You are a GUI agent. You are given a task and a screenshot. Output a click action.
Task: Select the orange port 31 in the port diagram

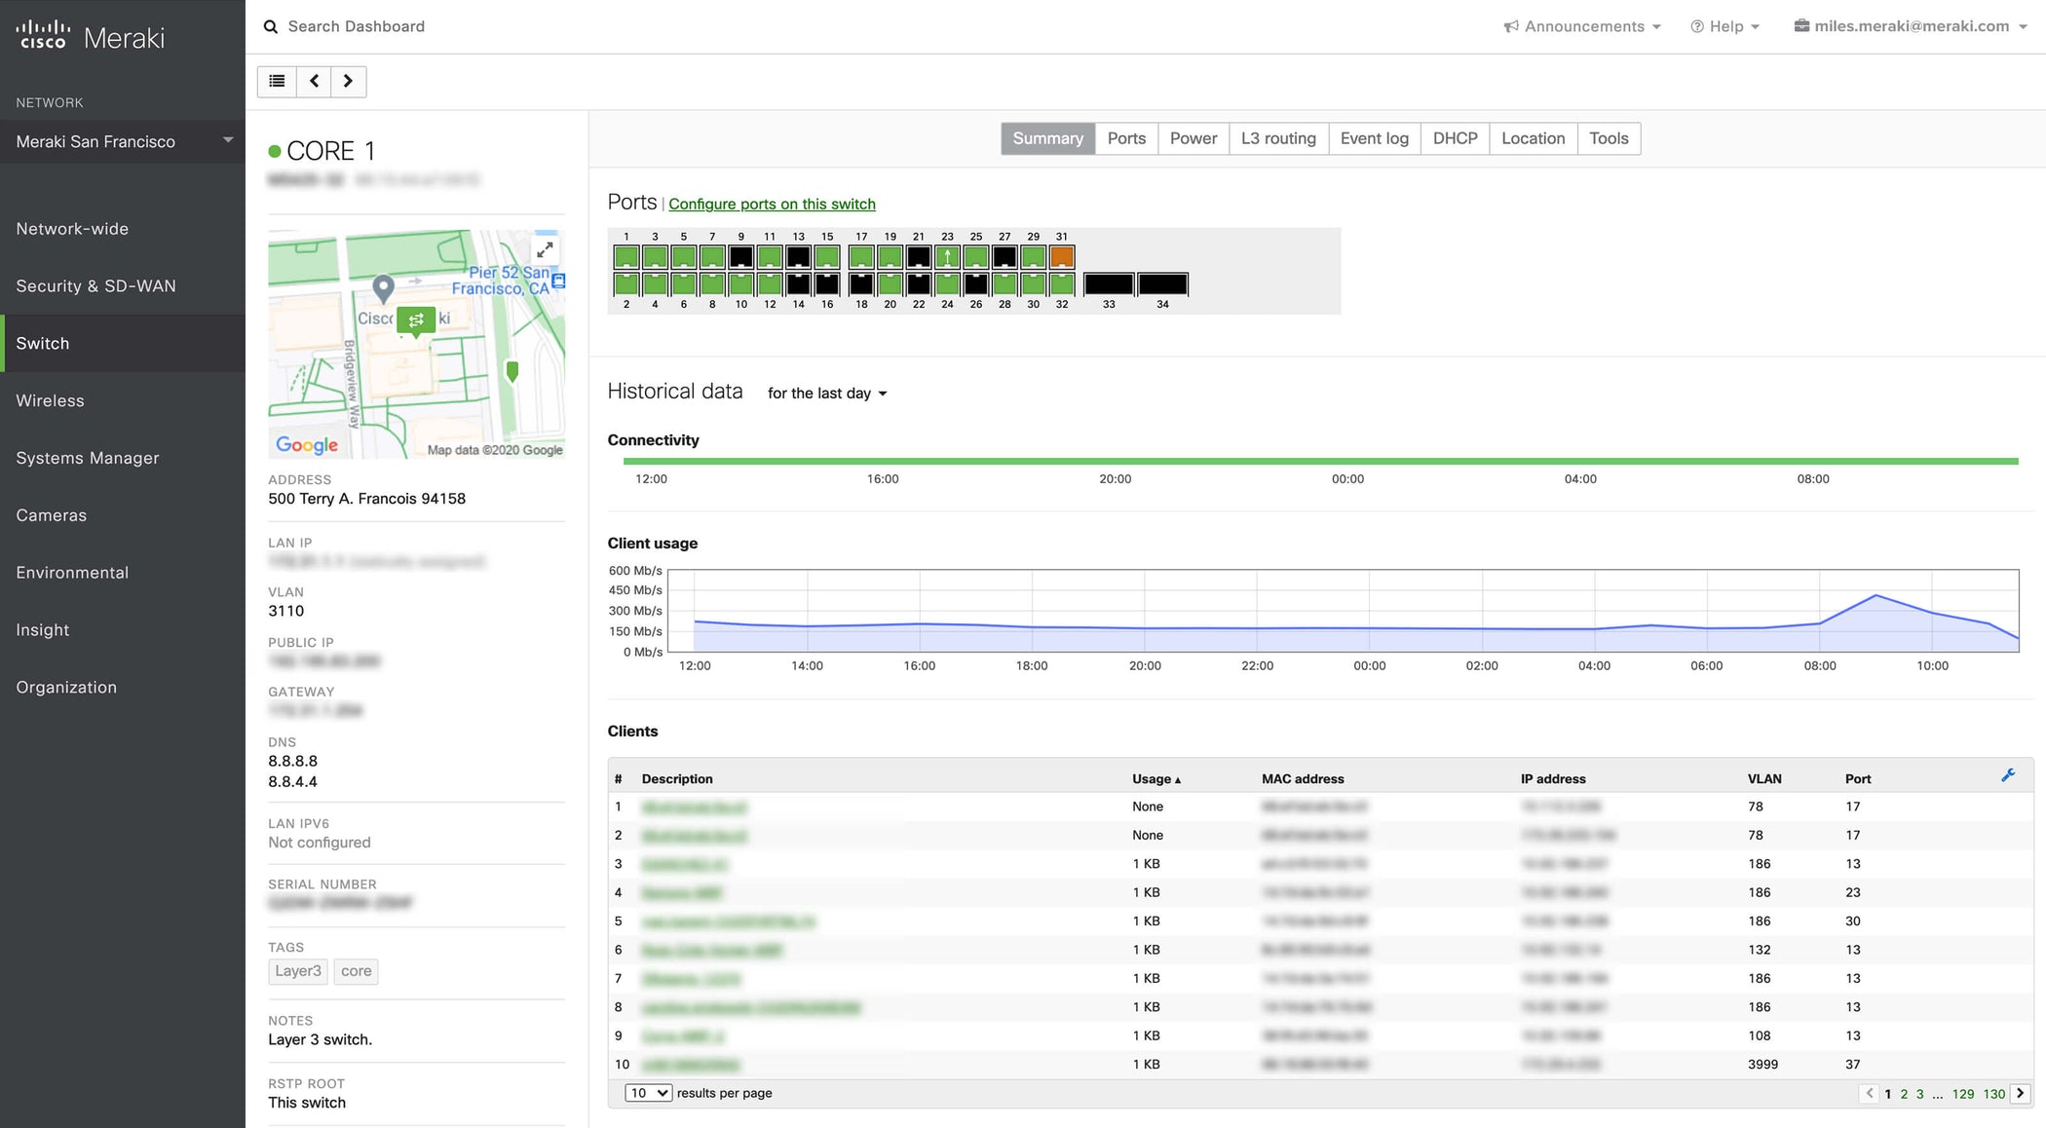[1062, 255]
